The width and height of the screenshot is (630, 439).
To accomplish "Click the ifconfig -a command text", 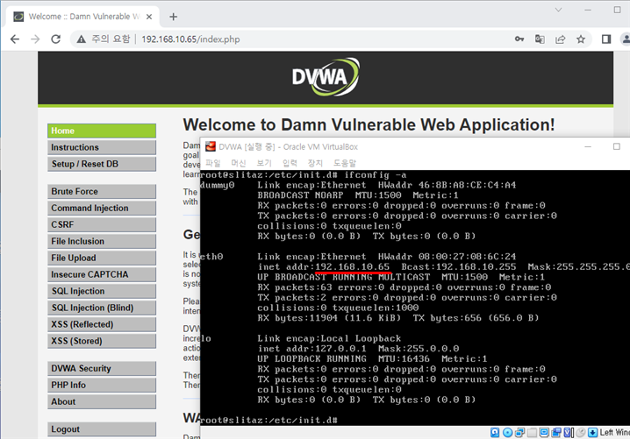I will click(x=376, y=175).
